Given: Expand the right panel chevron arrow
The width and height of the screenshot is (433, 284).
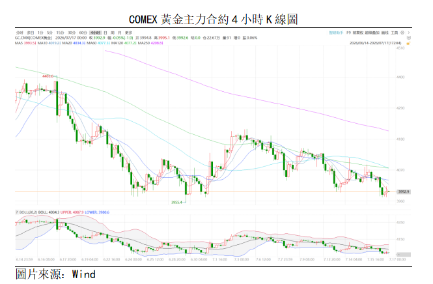Looking at the screenshot, I should click(409, 33).
